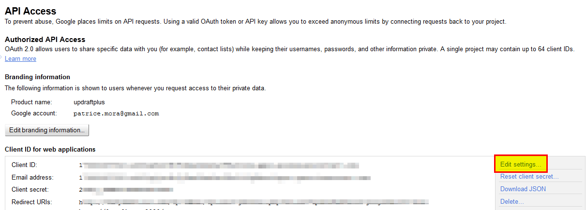Screen dimensions: 586x210
Task: Click the Delete client ID link
Action: 512,202
